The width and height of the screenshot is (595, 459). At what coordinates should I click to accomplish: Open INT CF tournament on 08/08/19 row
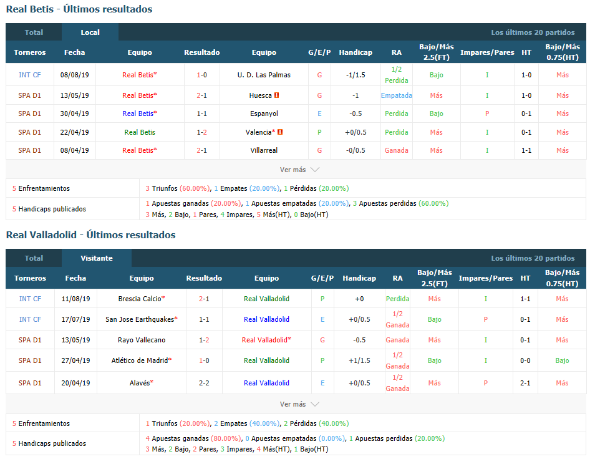(29, 75)
